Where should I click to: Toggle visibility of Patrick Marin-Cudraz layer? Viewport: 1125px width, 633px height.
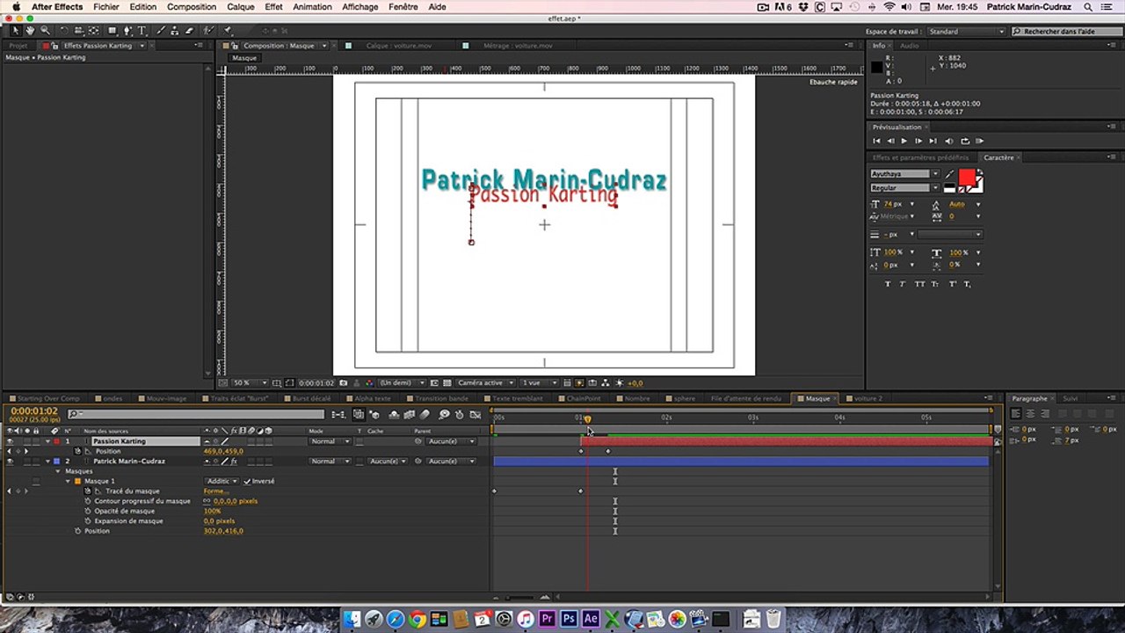(10, 461)
